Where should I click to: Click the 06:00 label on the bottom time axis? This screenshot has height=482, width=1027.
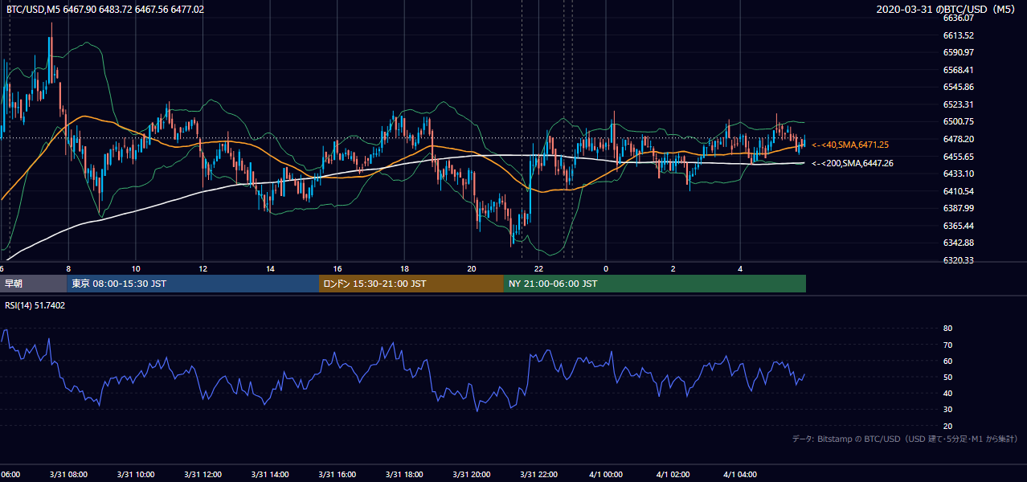[10, 475]
